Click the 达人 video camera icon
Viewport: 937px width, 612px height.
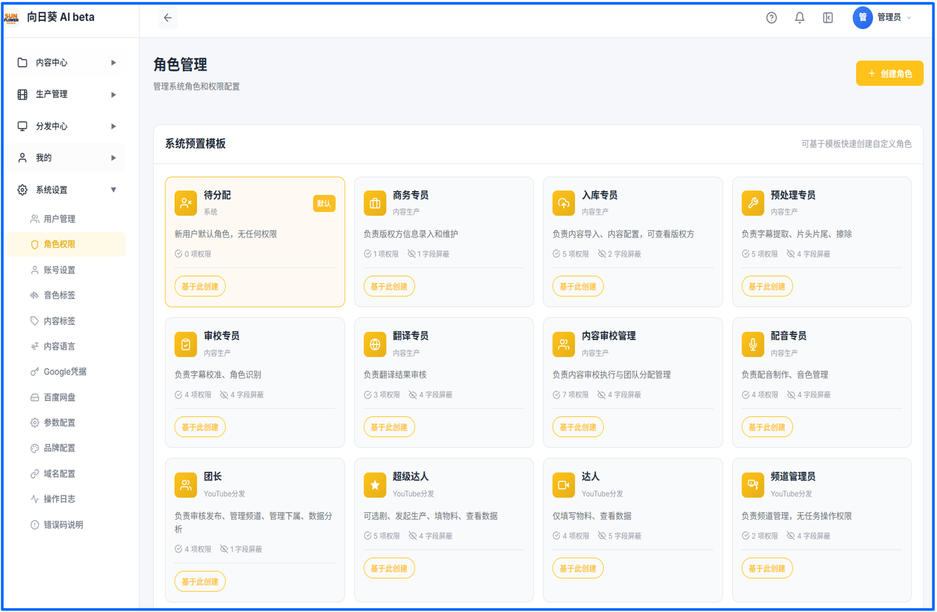(564, 485)
